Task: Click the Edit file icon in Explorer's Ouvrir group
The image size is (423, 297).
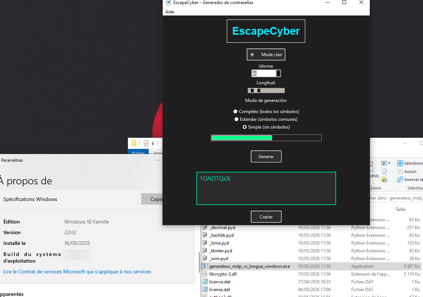Action: click(385, 171)
